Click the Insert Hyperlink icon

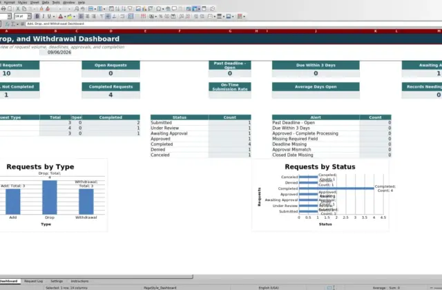[x=168, y=9]
